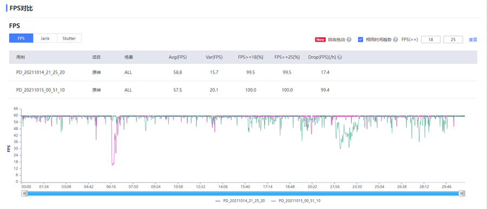This screenshot has height=209, width=487.
Task: Click the 15:40 time axis label
Action: click(x=245, y=187)
